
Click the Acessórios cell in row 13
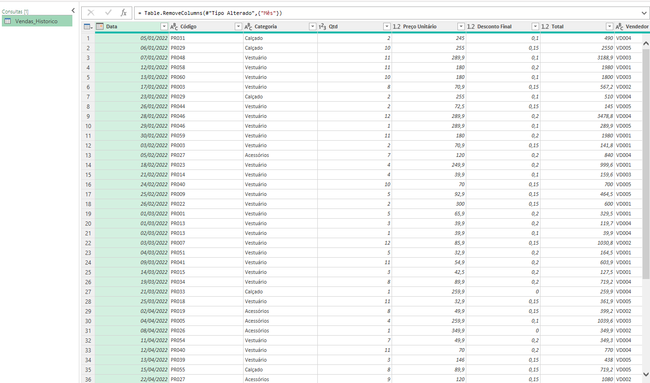pyautogui.click(x=280, y=155)
